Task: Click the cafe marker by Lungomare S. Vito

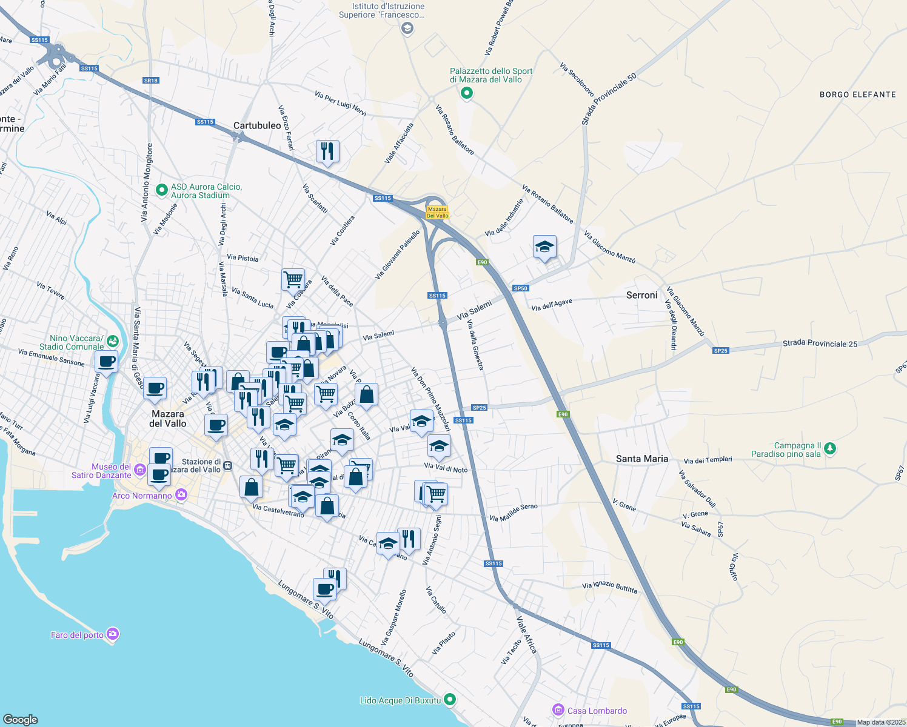Action: [324, 590]
